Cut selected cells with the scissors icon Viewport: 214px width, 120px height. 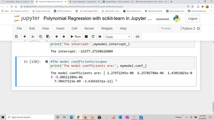click(33, 37)
